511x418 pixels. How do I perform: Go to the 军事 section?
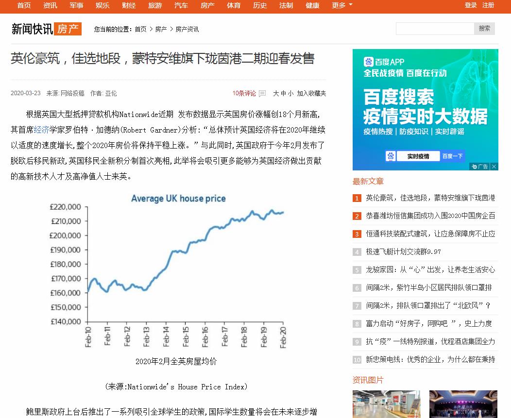pyautogui.click(x=76, y=5)
